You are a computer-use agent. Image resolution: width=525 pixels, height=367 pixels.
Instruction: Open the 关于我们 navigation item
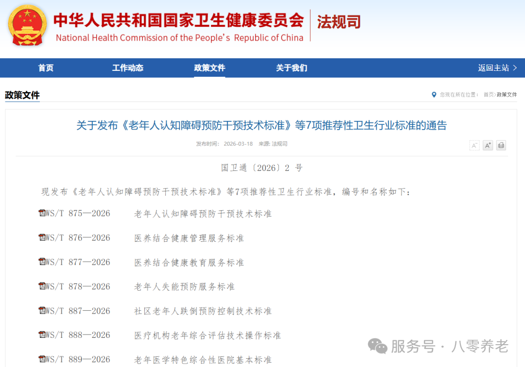291,68
